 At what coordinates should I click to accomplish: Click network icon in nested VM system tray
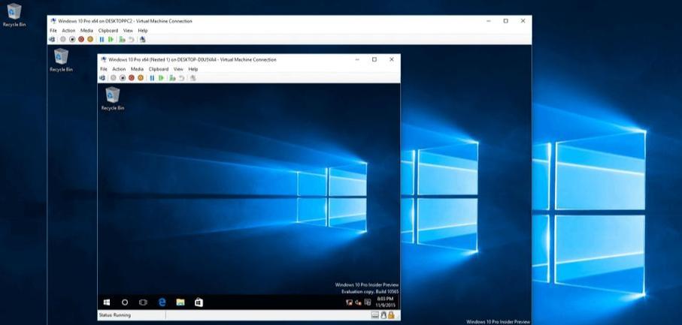point(349,302)
